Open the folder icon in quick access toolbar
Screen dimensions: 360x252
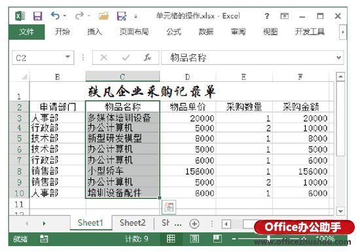coord(103,16)
